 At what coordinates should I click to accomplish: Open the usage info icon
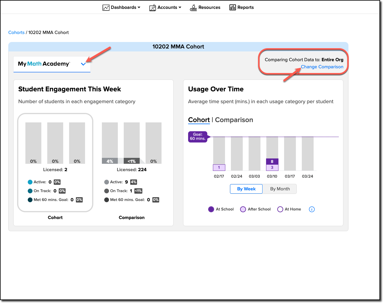(312, 209)
